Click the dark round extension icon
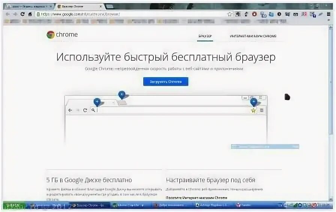The image size is (336, 212). (279, 14)
